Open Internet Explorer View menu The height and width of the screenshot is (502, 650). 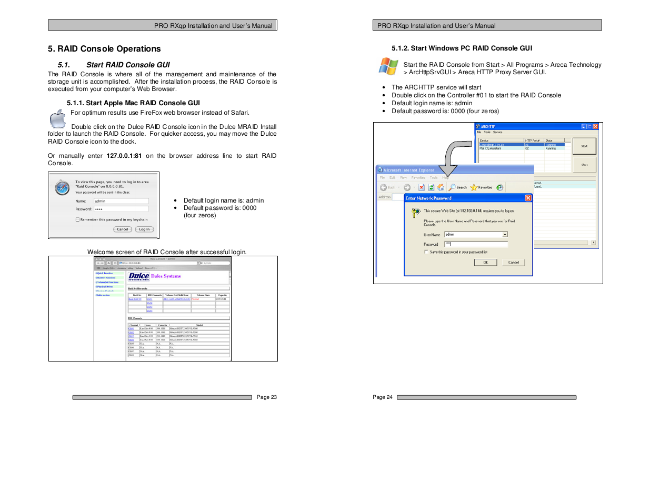tap(403, 177)
